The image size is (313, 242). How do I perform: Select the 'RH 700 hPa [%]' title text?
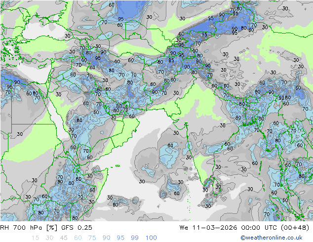point(29,228)
